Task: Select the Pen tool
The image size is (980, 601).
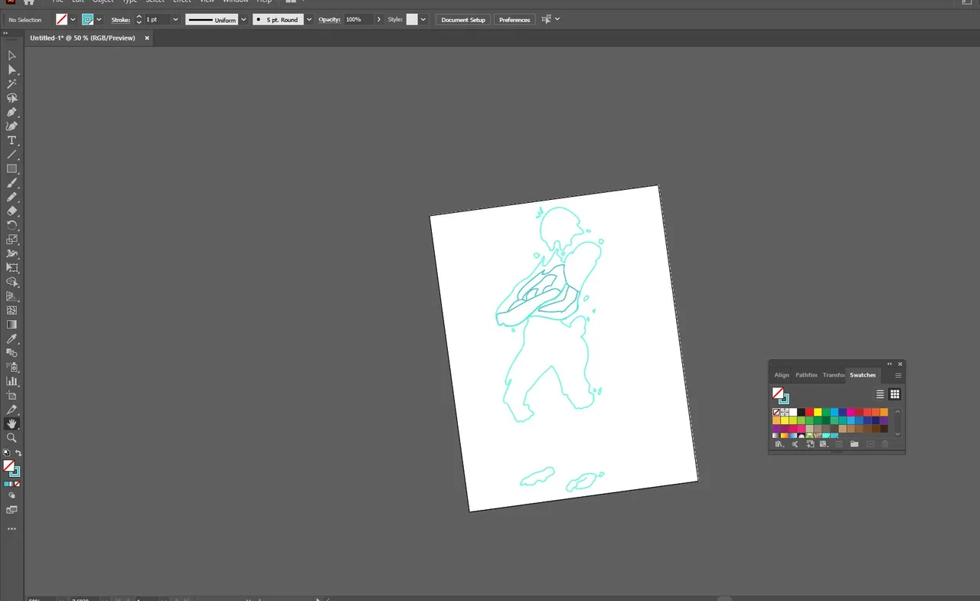Action: pyautogui.click(x=11, y=113)
